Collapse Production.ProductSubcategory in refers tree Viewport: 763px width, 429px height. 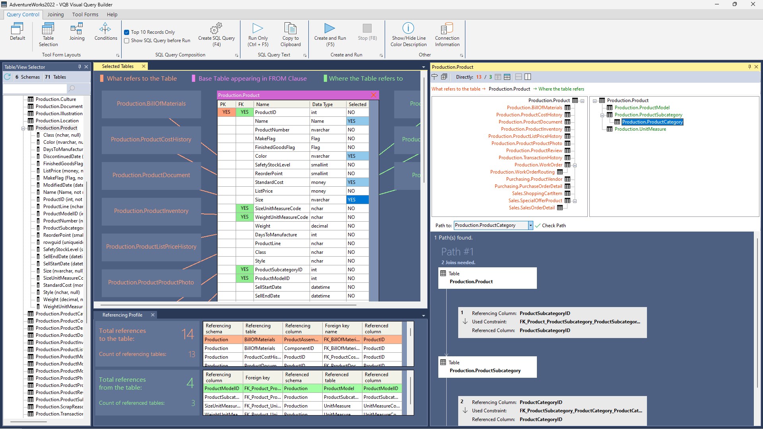click(602, 115)
